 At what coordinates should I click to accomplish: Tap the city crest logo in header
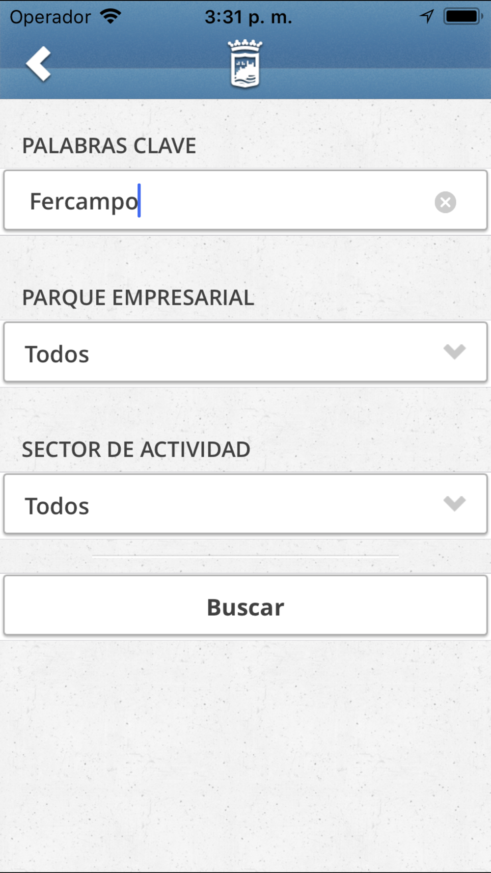point(245,64)
